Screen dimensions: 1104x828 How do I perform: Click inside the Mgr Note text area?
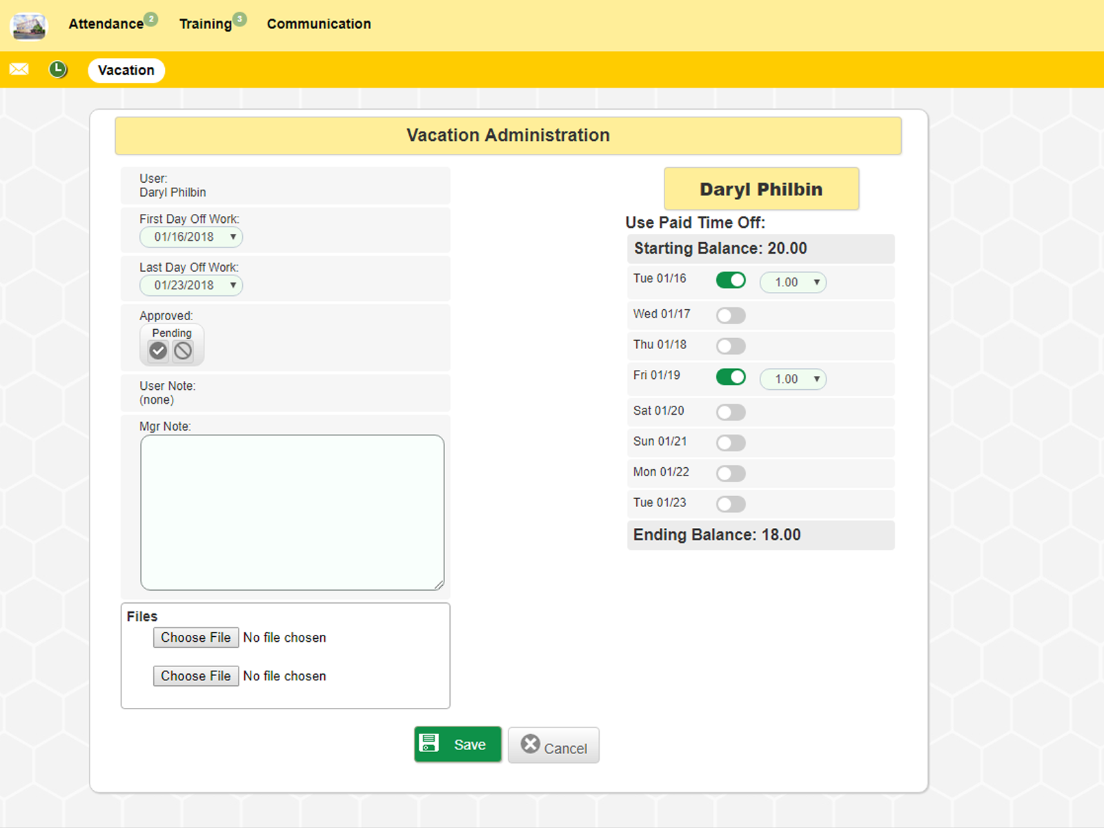tap(293, 513)
